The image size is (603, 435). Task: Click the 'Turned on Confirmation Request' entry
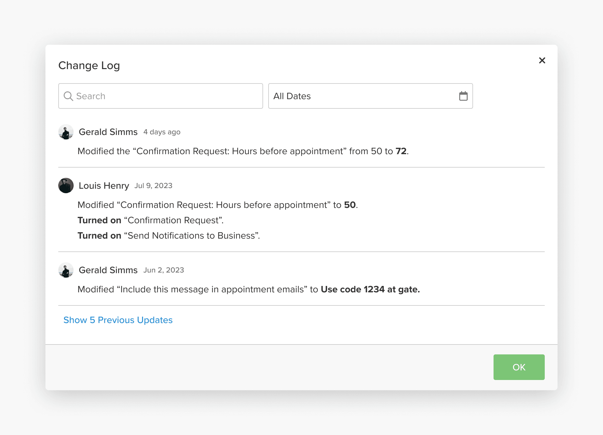(150, 220)
